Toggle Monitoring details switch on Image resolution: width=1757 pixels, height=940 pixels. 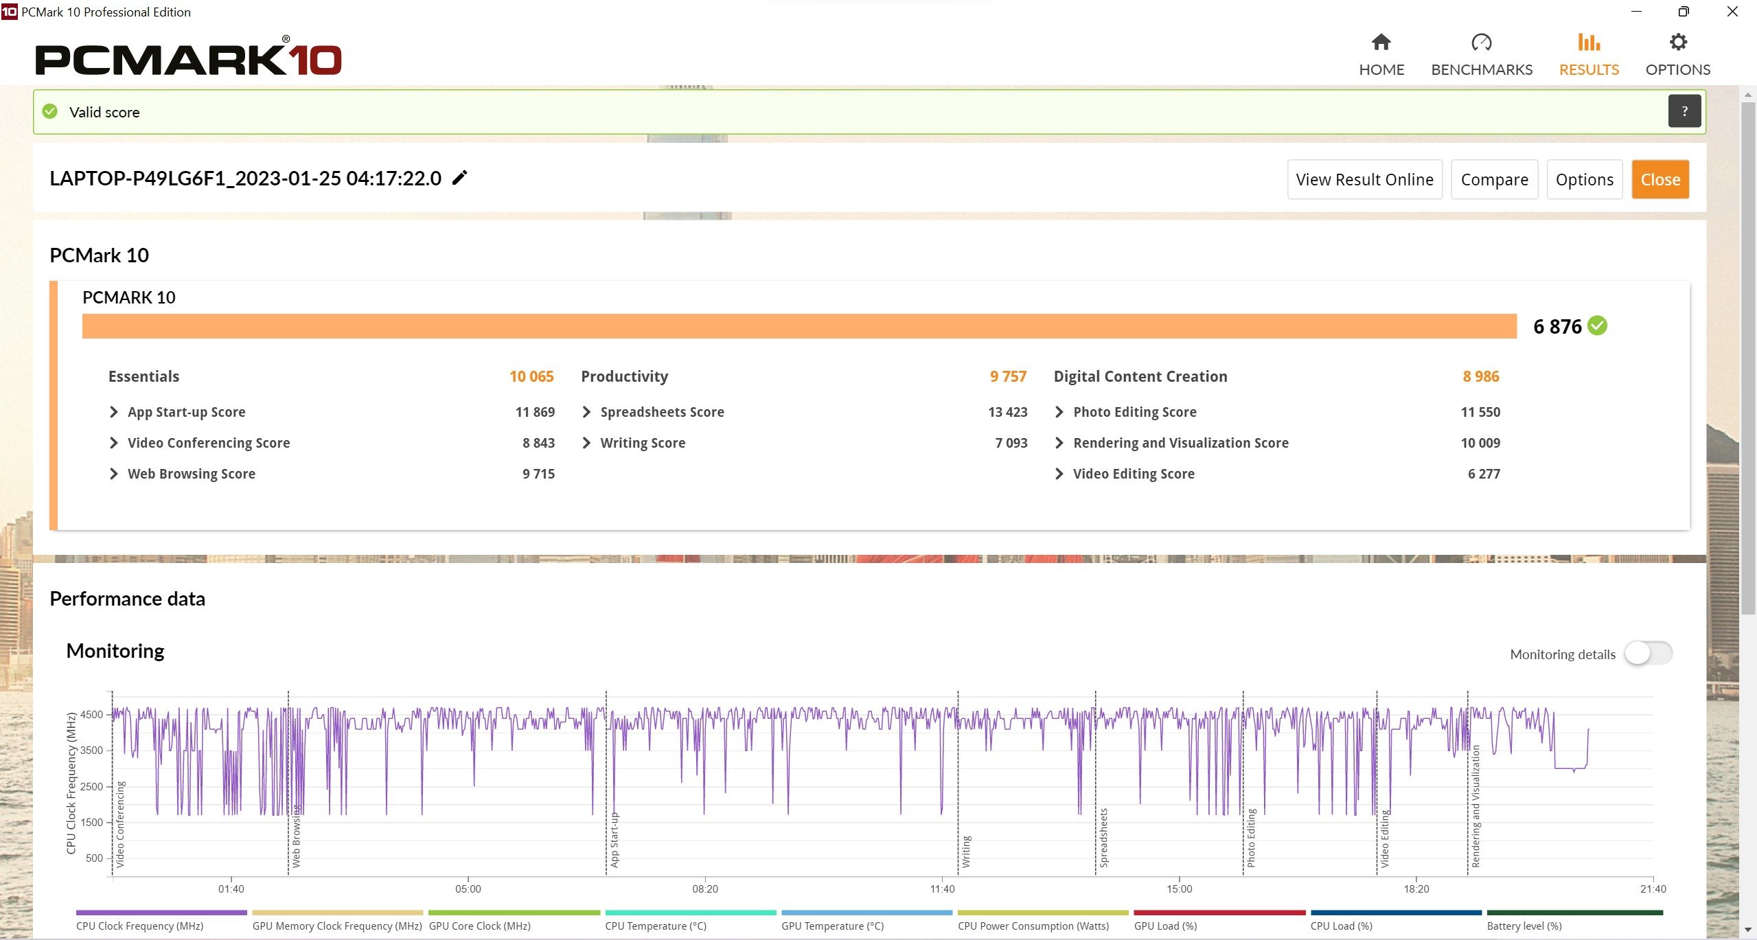(1648, 653)
